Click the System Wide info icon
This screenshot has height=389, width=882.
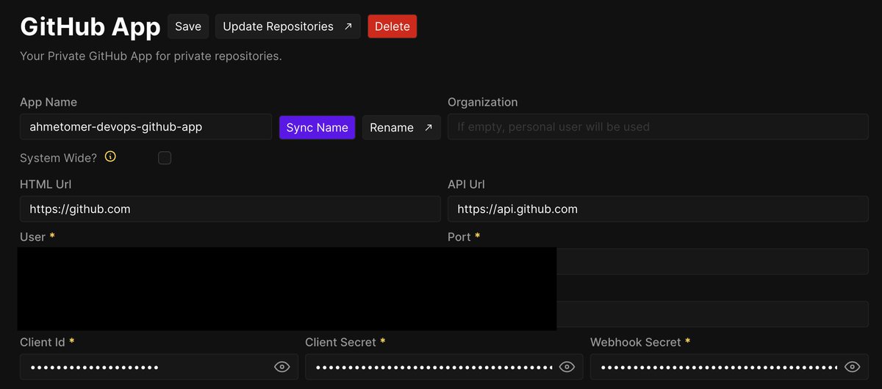(x=110, y=157)
